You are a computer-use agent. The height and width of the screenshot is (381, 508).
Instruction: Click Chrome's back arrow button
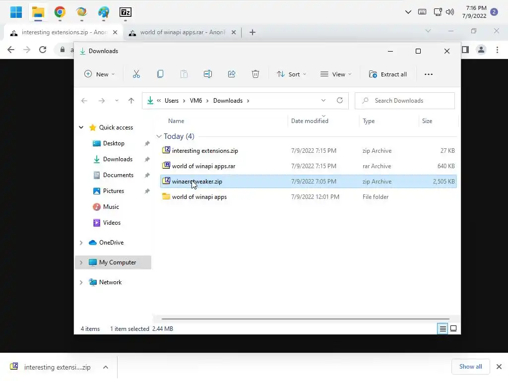click(11, 50)
